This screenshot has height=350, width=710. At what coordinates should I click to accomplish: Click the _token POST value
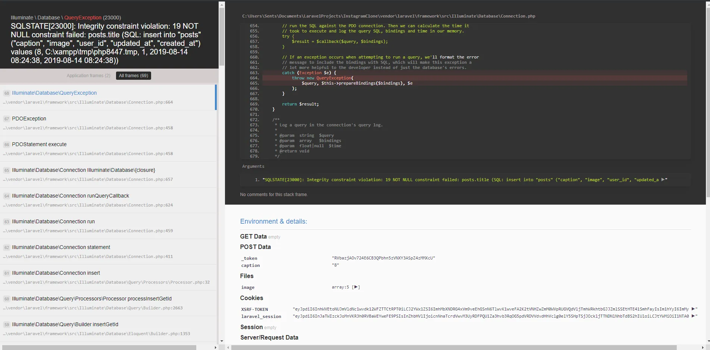[384, 258]
